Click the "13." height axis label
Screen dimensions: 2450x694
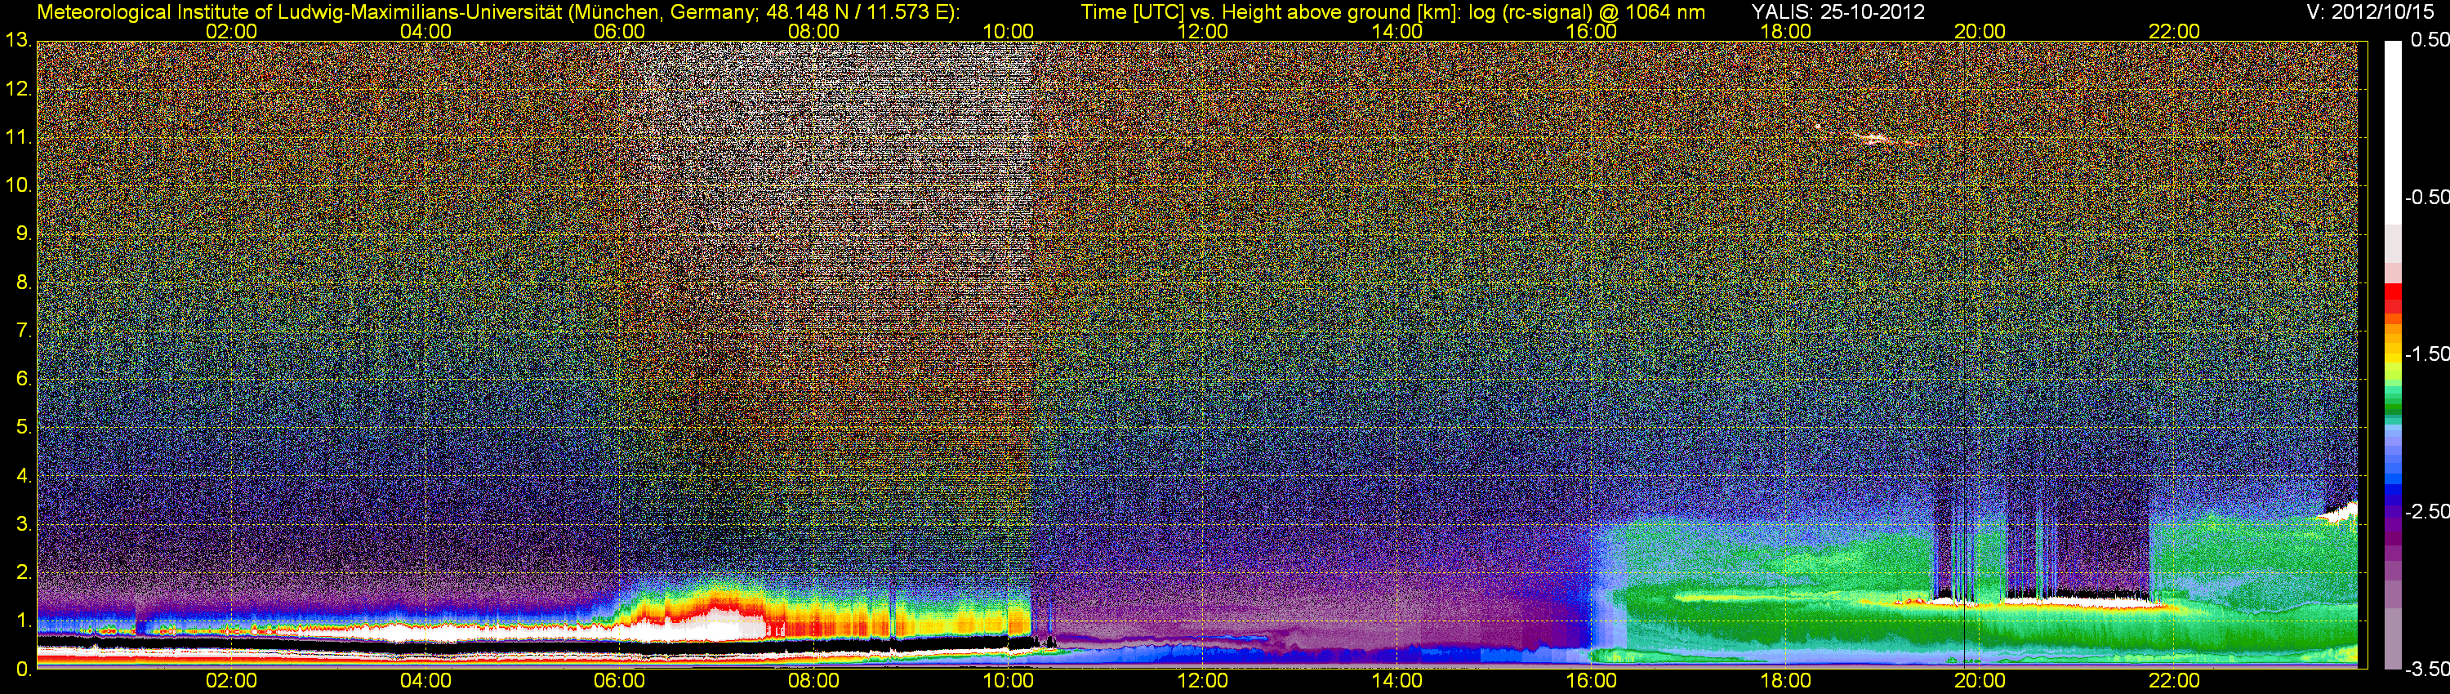click(x=19, y=41)
